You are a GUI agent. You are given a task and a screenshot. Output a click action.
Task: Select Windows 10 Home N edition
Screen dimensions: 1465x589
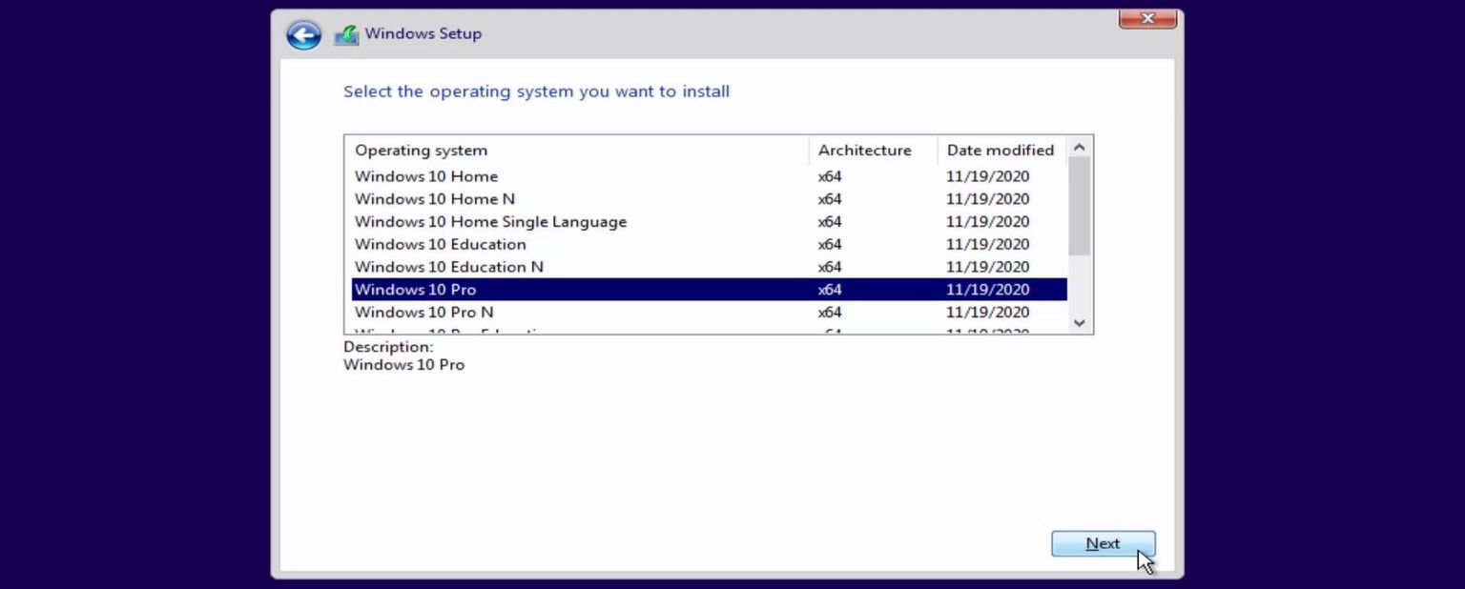coord(434,198)
